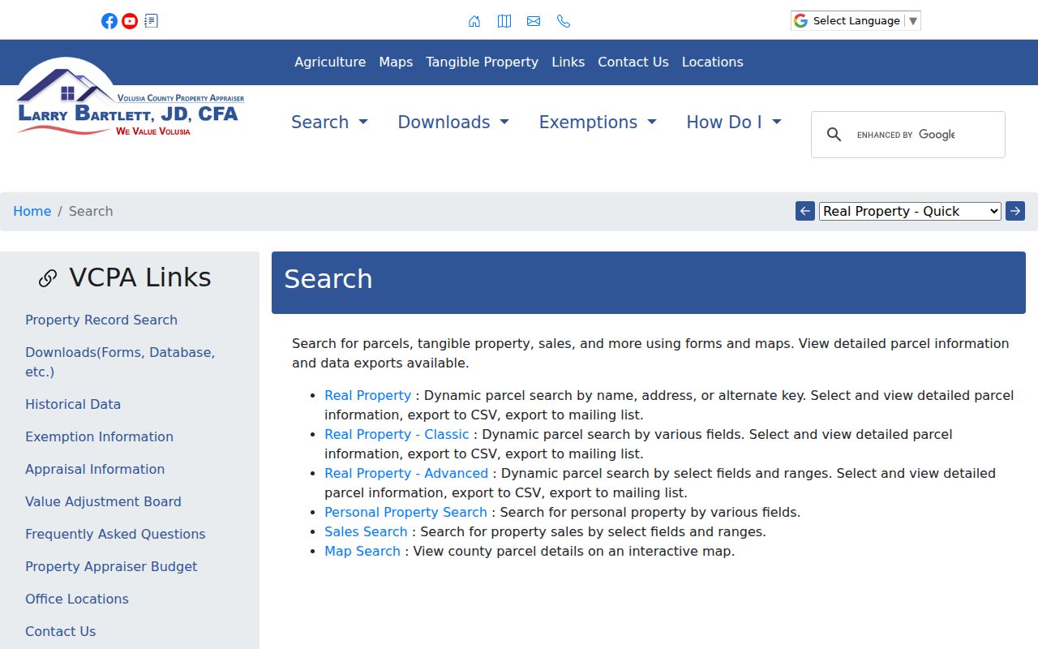Open Appraisal Information in sidebar

95,469
